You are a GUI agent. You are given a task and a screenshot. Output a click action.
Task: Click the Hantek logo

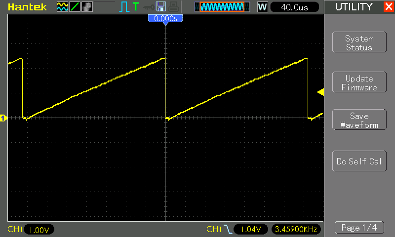tap(27, 7)
